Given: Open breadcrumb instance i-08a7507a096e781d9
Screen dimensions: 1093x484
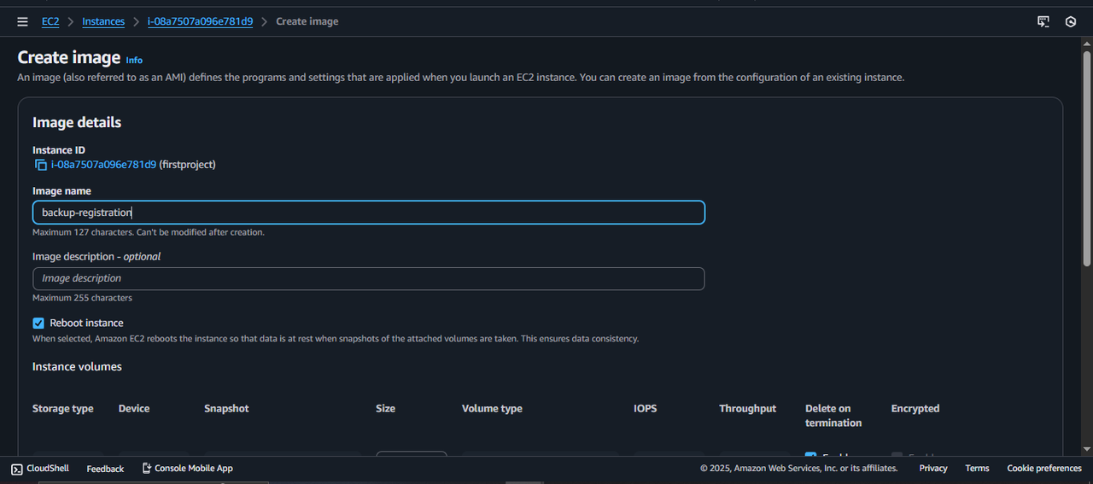Looking at the screenshot, I should click(200, 21).
